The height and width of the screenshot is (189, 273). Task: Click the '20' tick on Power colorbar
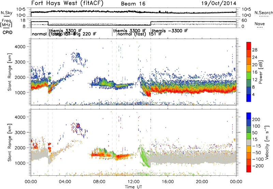click(255, 65)
